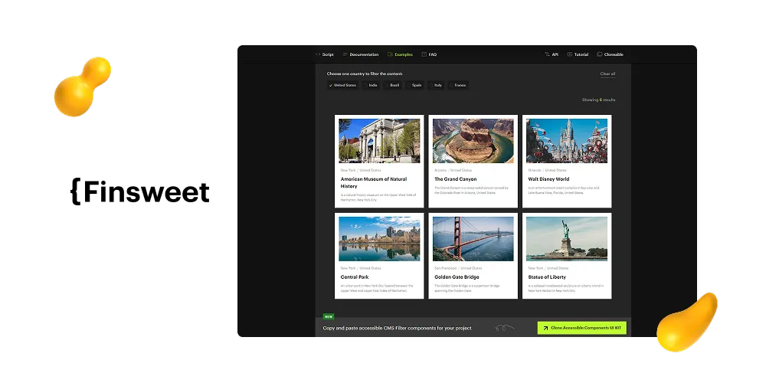
Task: Click the 'Statue of Liberty' card title
Action: 547,277
